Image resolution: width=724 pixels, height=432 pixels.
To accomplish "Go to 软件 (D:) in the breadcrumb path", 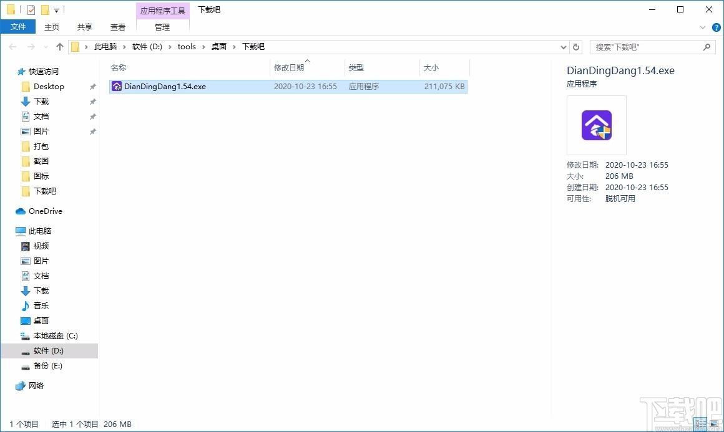I will coord(147,47).
